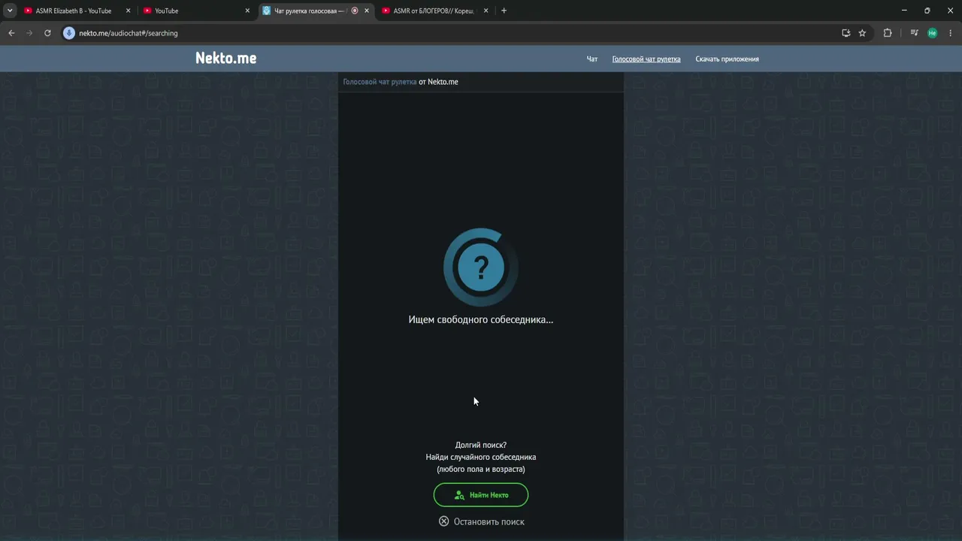Screen dimensions: 962x541
Task: Click the (любого пола и возраста) text
Action: 481,469
